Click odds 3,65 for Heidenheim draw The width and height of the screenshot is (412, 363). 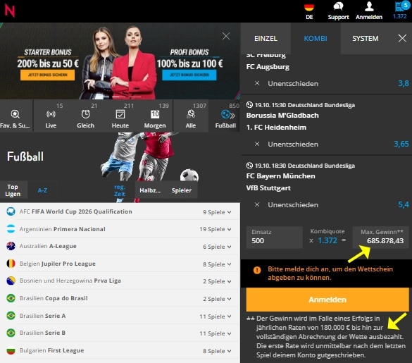401,144
